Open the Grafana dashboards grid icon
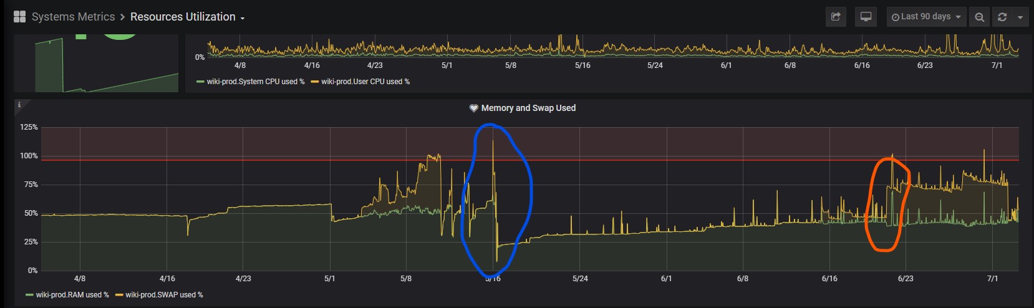 pos(19,17)
